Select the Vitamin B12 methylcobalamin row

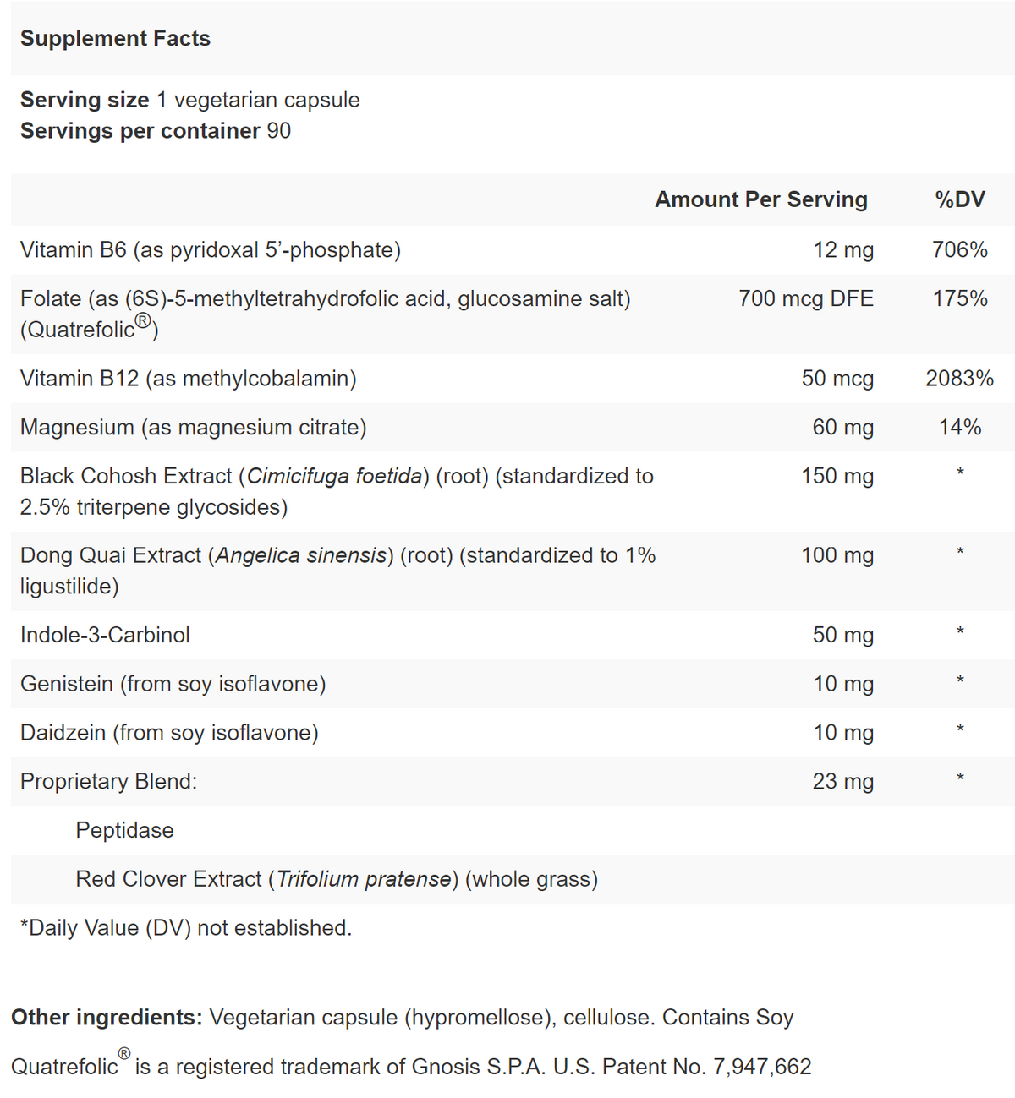[189, 379]
